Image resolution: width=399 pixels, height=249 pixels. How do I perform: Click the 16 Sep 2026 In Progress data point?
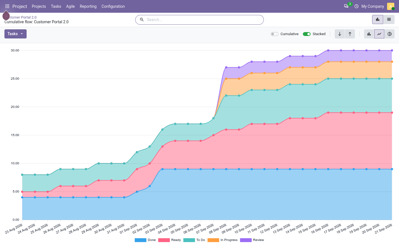(328, 62)
